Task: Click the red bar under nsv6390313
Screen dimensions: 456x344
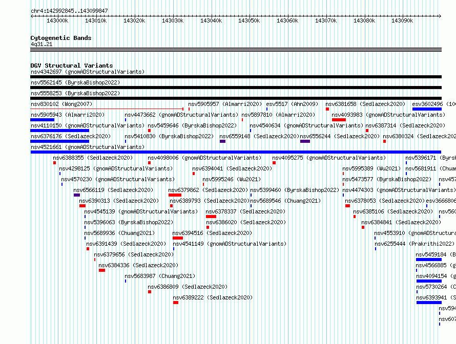Action: pos(82,206)
